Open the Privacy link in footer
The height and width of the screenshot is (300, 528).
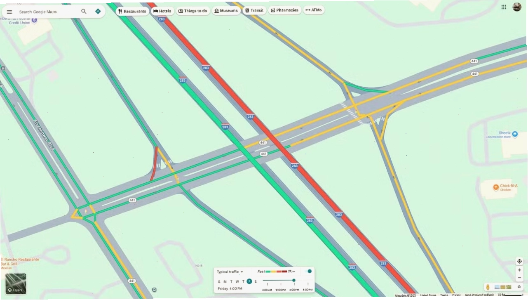(x=456, y=295)
